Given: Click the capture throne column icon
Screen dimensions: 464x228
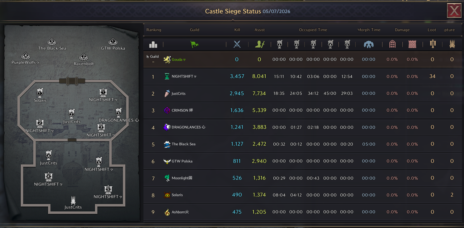Looking at the screenshot, I should [x=452, y=44].
